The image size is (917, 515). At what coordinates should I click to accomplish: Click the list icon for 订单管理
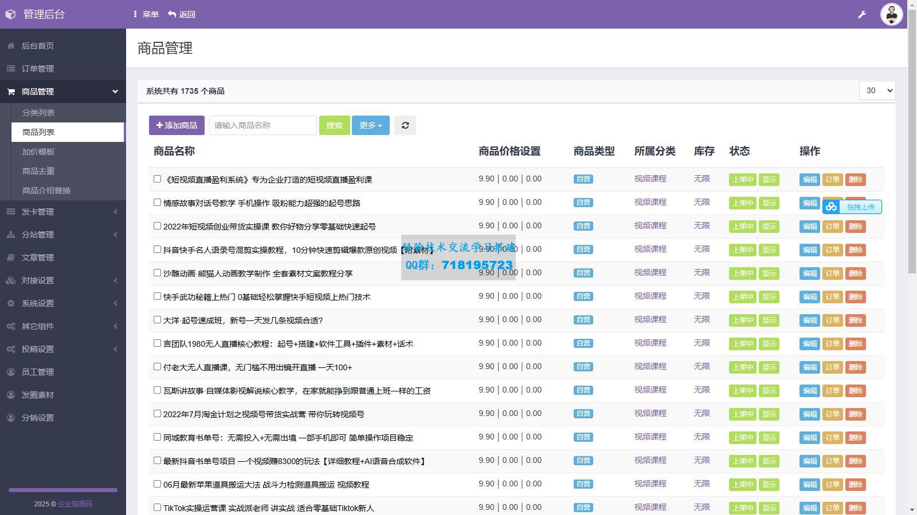click(x=11, y=69)
